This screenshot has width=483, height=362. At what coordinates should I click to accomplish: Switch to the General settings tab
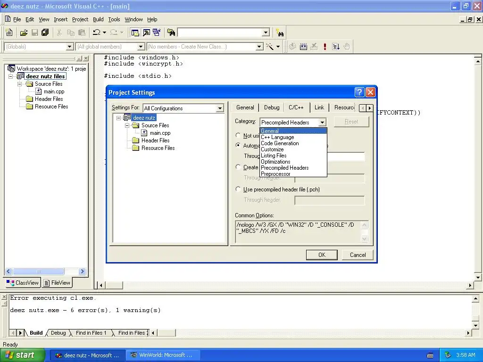pyautogui.click(x=245, y=107)
